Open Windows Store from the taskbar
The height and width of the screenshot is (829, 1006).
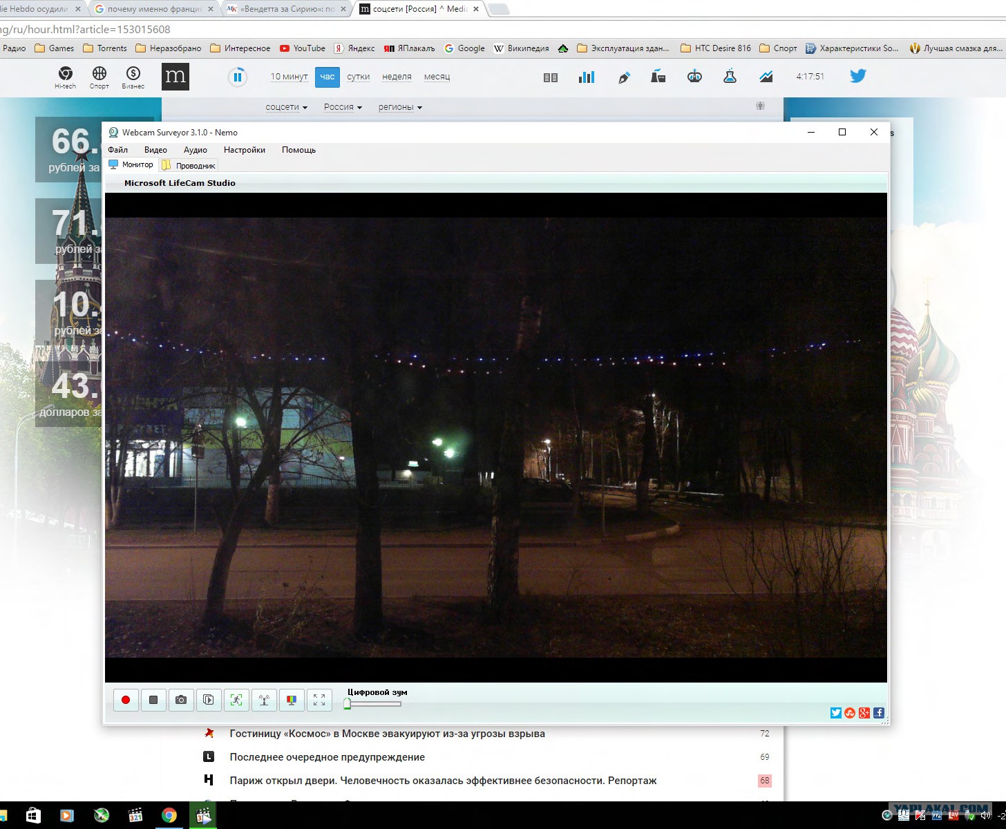click(32, 815)
